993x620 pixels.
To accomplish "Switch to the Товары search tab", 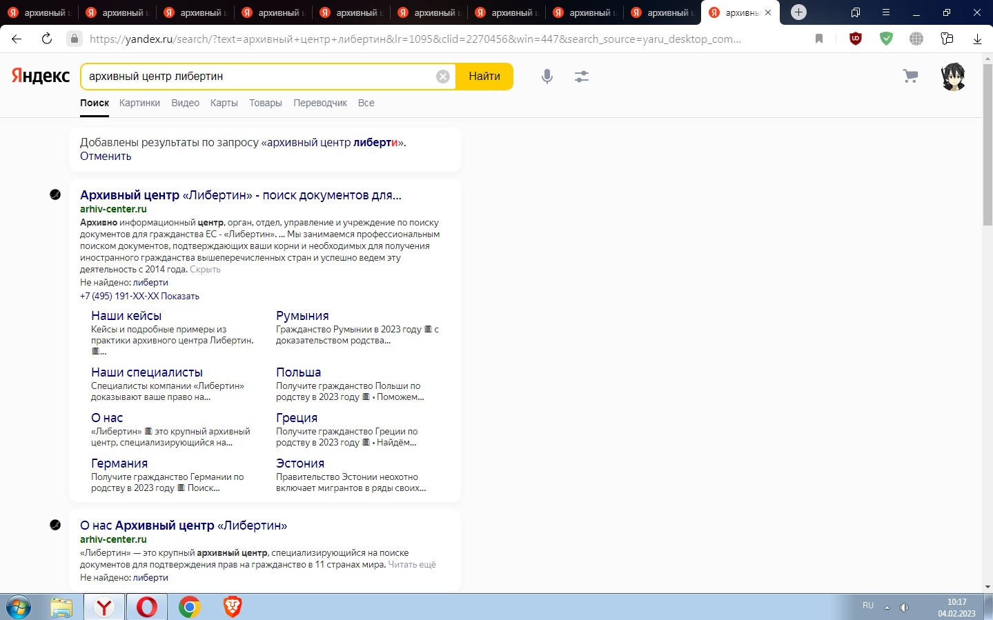I will [x=266, y=103].
